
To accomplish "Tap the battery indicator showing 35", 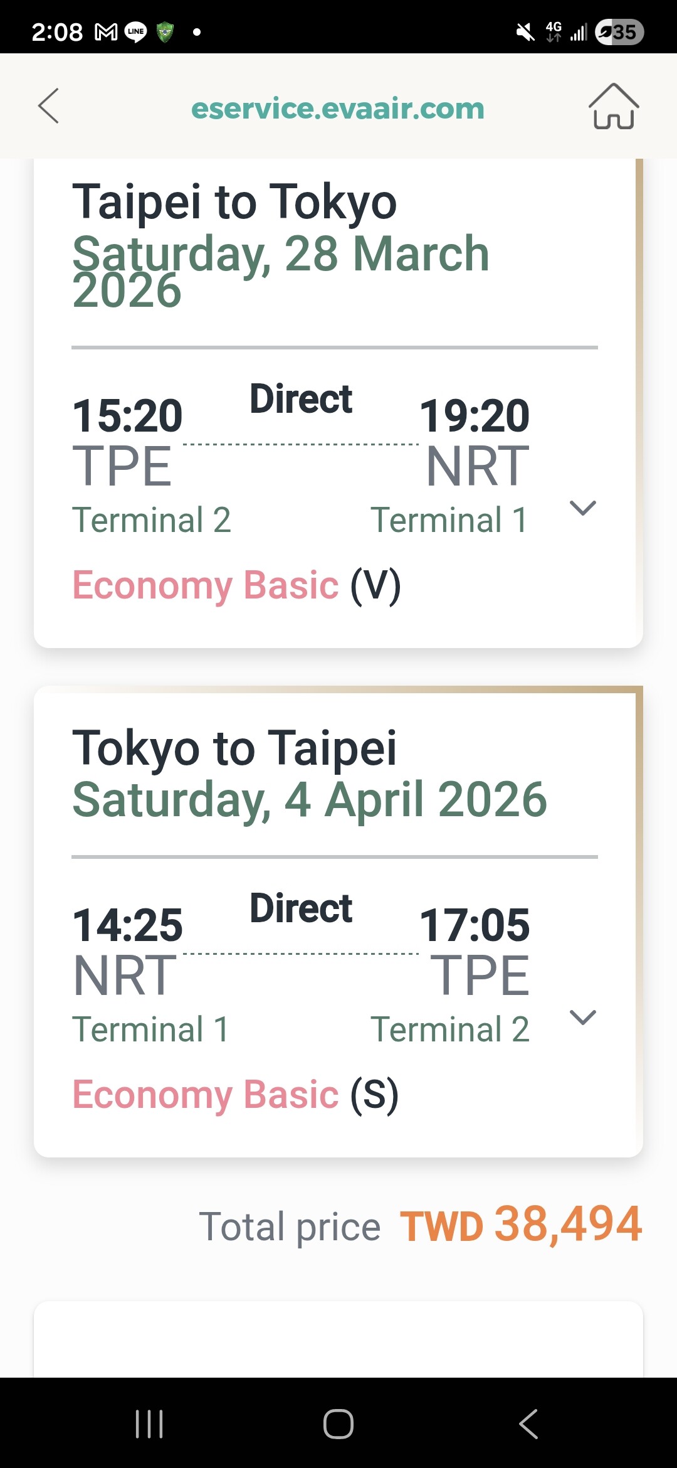I will (619, 31).
